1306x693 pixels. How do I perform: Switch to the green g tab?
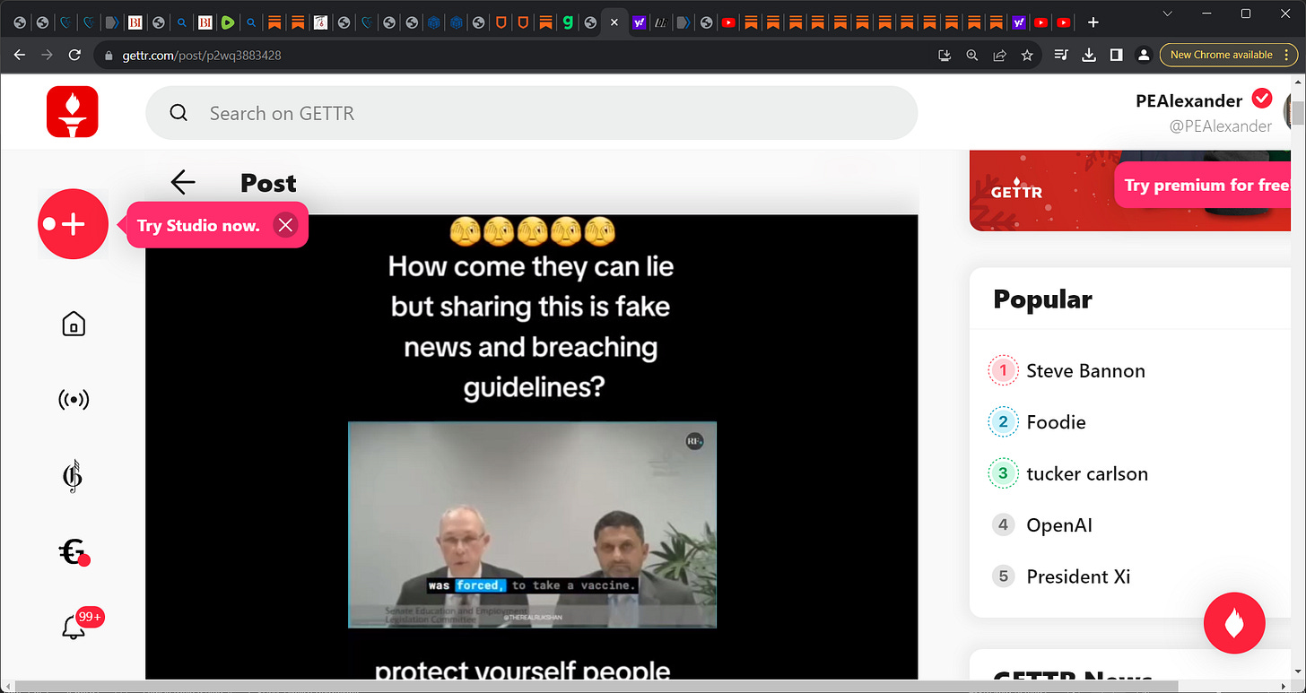click(567, 22)
